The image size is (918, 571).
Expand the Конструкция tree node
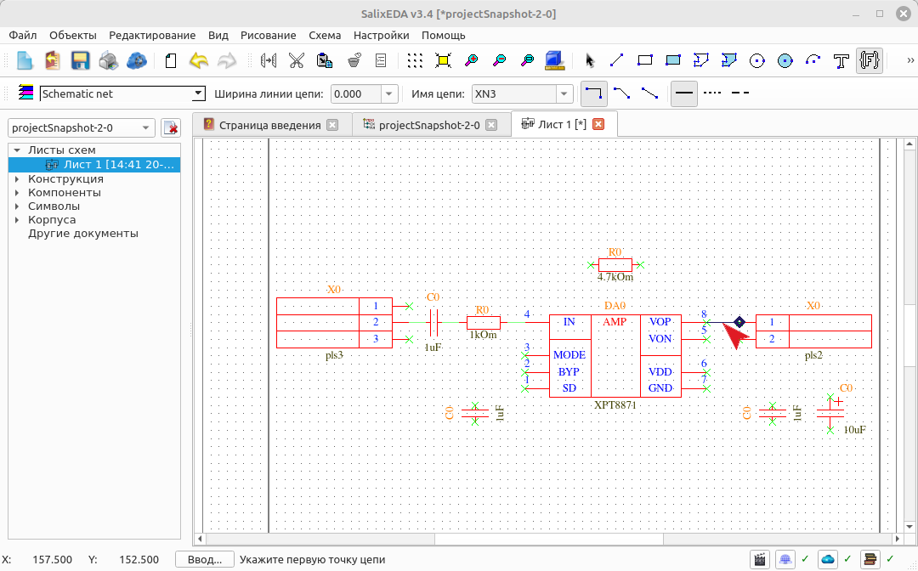point(17,179)
